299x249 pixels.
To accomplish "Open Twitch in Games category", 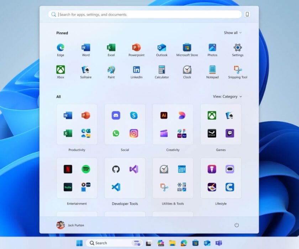I will pyautogui.click(x=230, y=133).
